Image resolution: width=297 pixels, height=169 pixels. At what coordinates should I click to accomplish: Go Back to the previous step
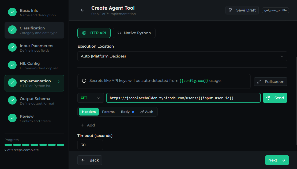pyautogui.click(x=90, y=160)
